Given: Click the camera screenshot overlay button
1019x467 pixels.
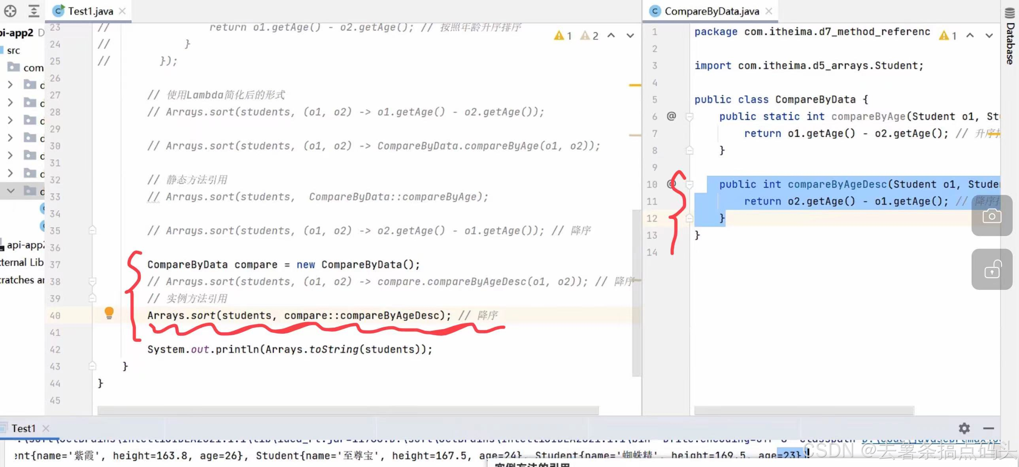Looking at the screenshot, I should coord(992,216).
